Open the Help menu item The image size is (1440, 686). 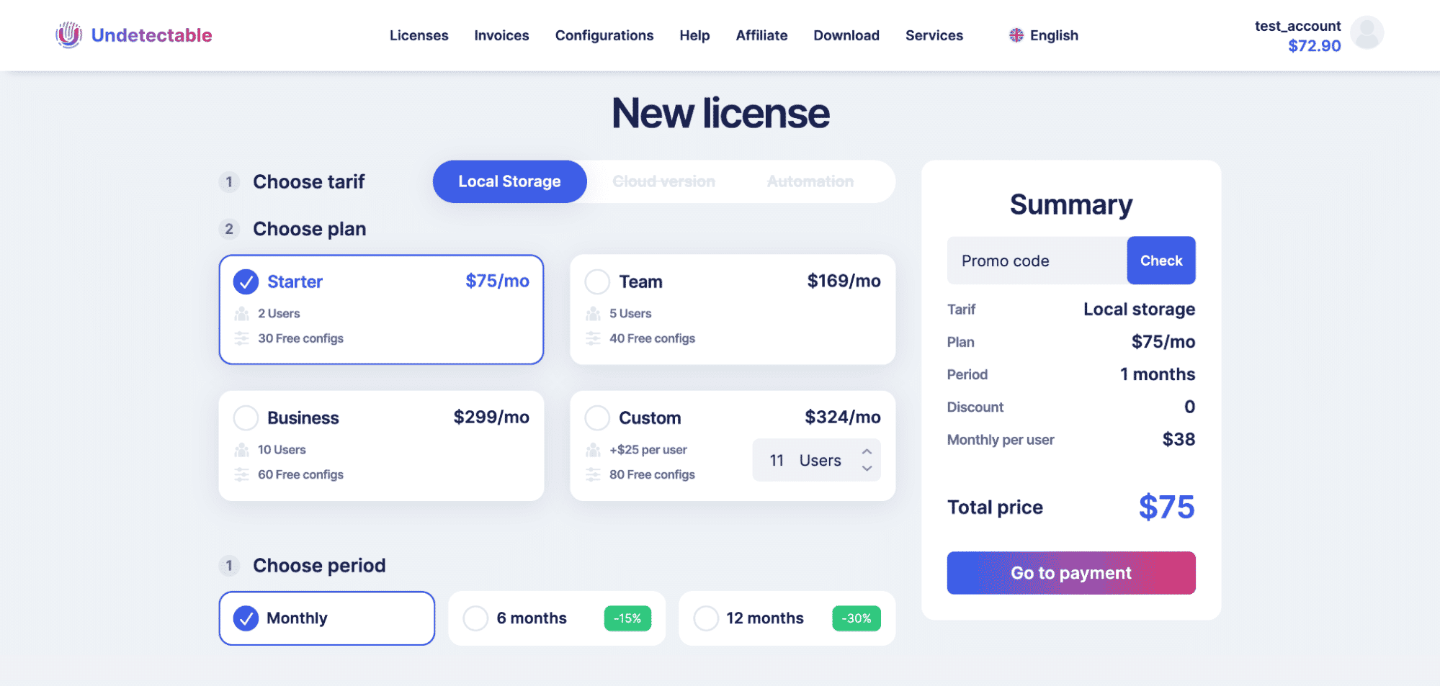pos(694,35)
